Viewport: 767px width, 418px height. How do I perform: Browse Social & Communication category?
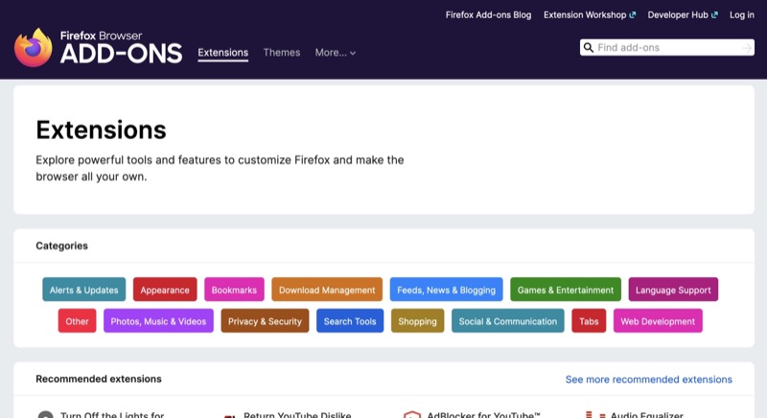[x=508, y=321]
